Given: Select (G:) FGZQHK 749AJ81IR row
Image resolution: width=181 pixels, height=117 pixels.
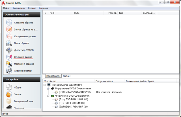Looking at the screenshot, I should (74, 107).
